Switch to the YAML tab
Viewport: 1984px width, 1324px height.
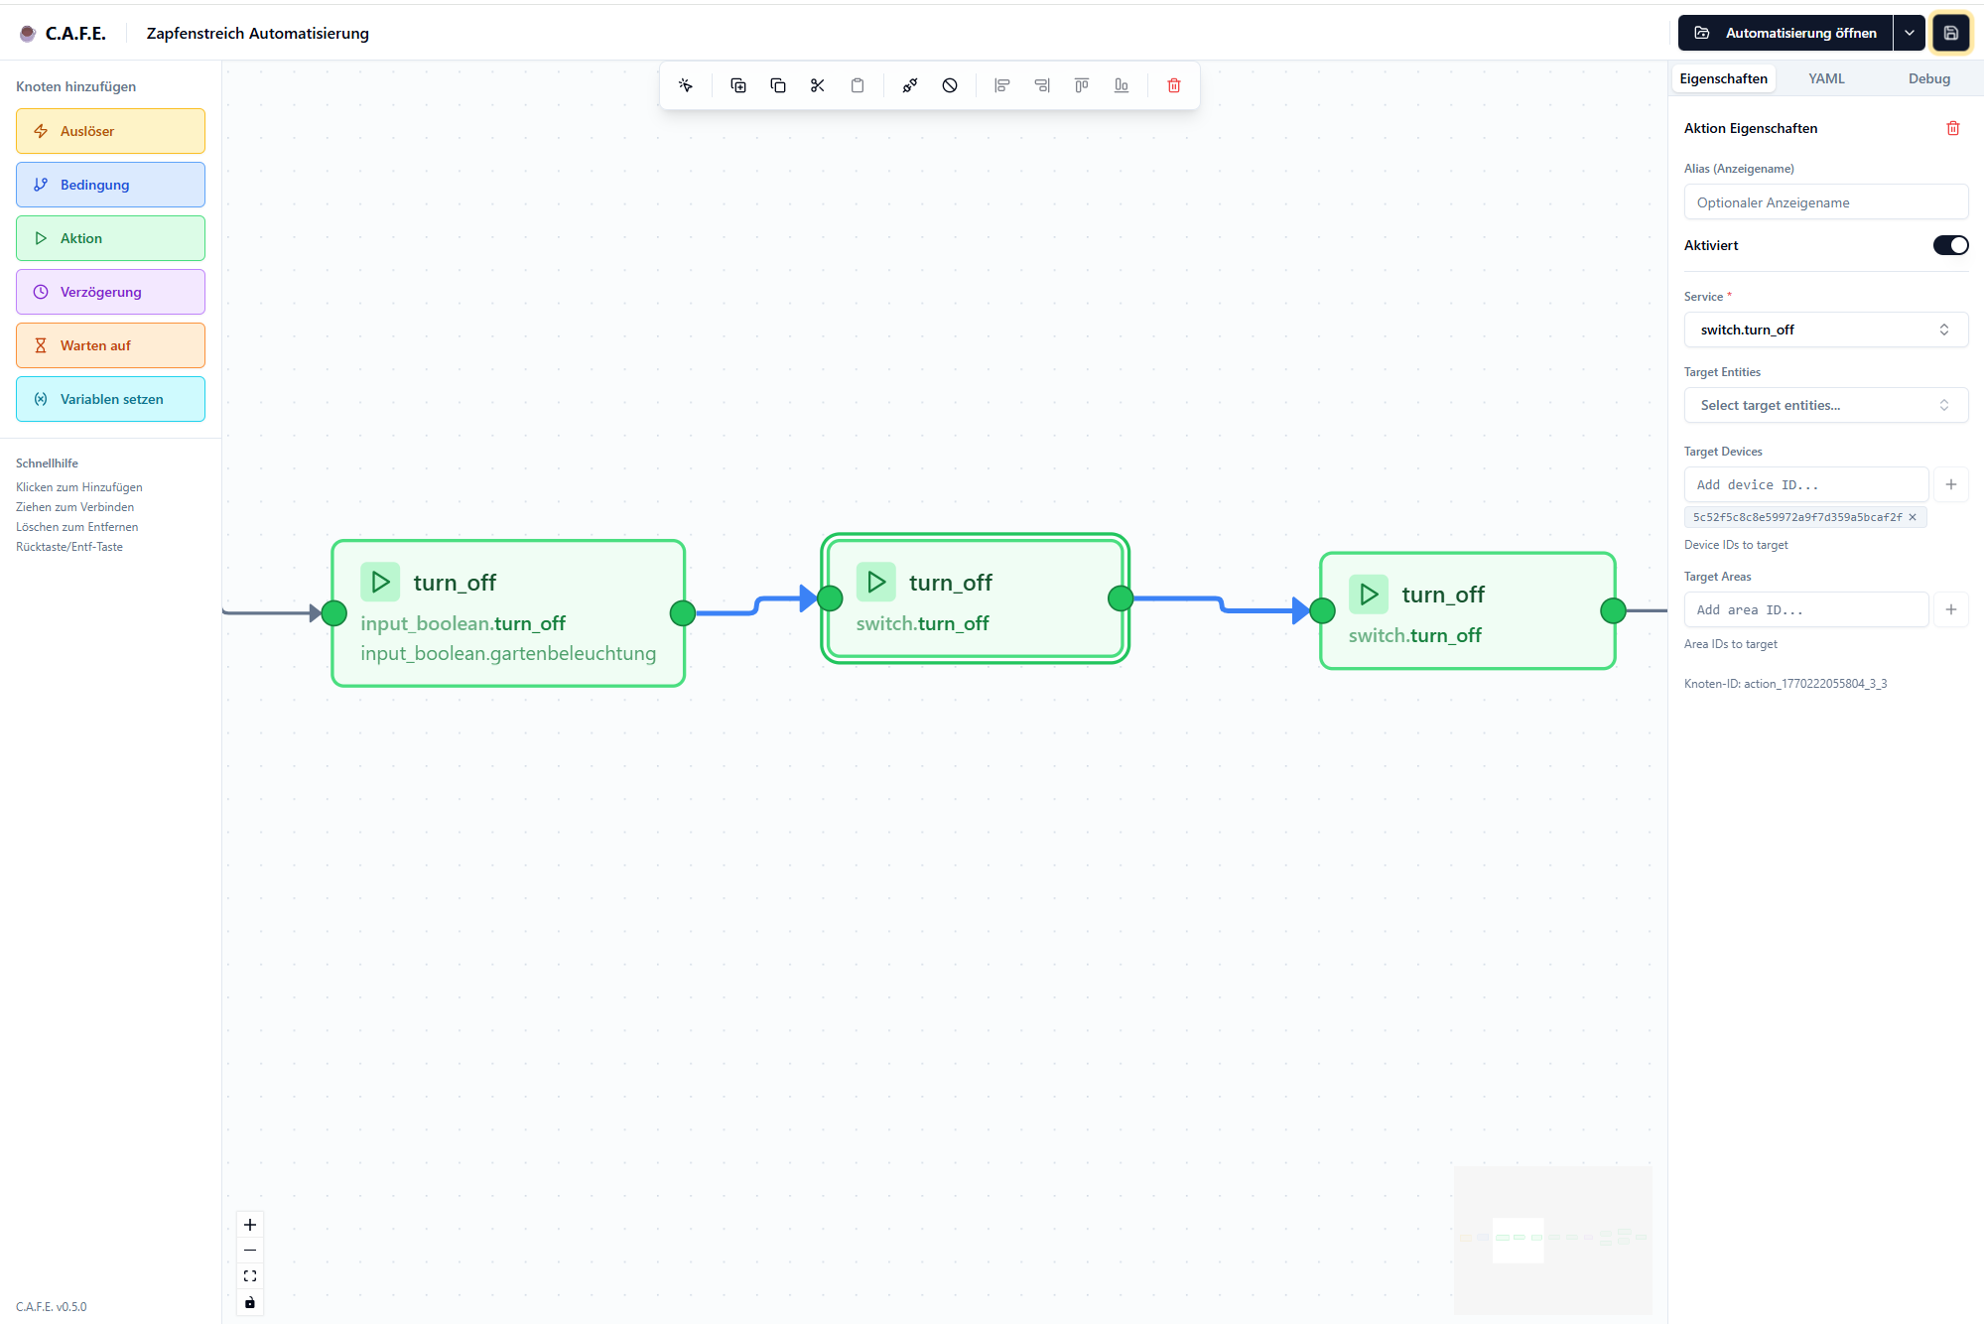[1826, 78]
